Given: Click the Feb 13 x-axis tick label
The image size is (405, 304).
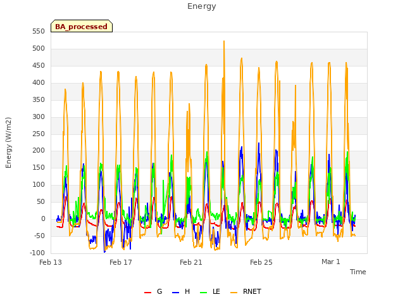Looking at the screenshot, I should 51,262.
